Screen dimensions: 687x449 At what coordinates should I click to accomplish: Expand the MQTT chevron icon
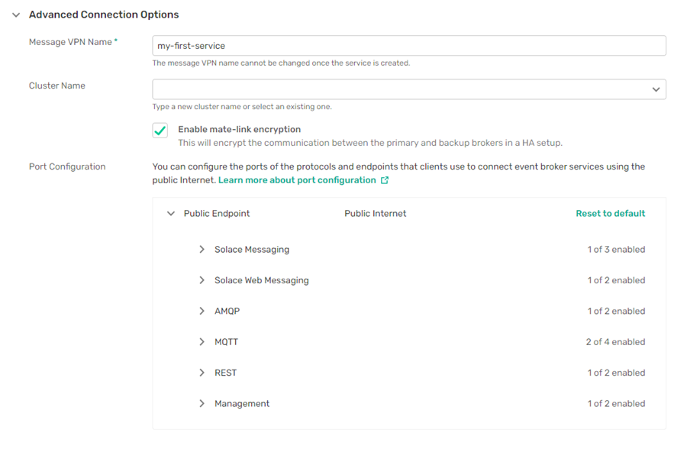[x=202, y=342]
